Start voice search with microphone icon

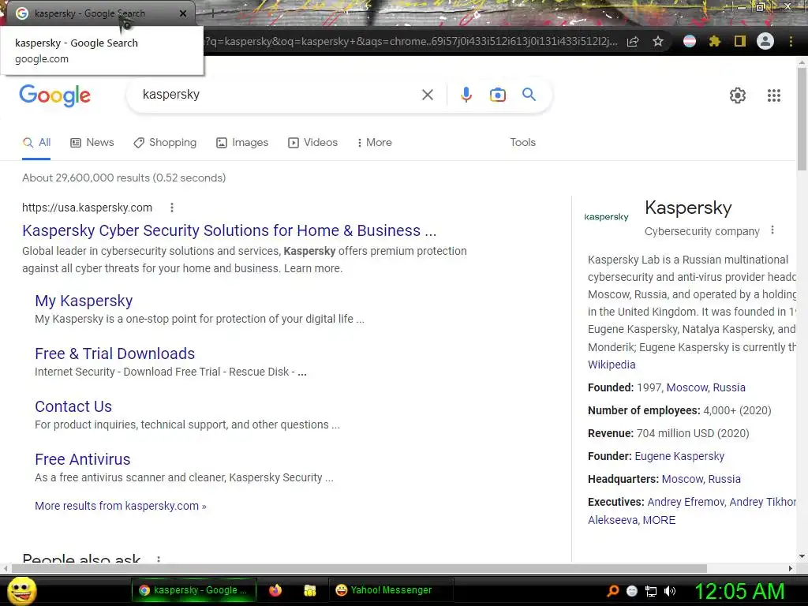[466, 95]
